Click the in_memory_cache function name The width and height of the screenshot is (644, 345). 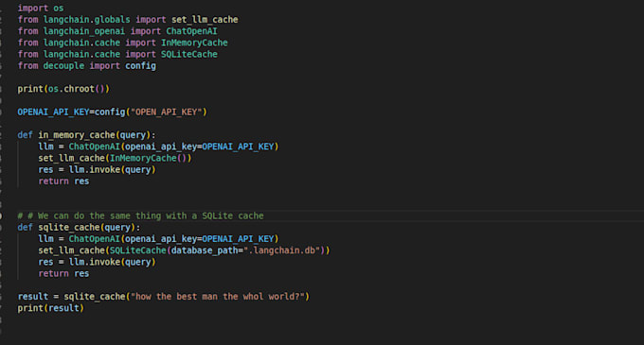pyautogui.click(x=77, y=135)
